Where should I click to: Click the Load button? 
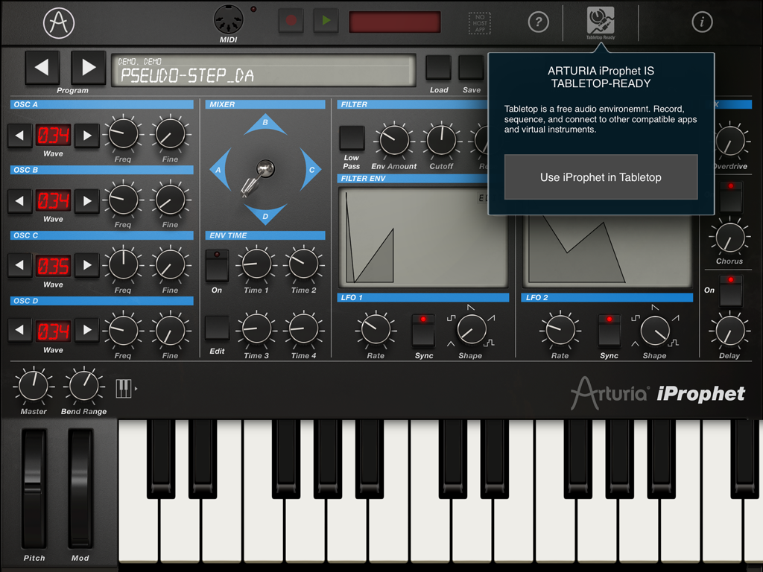(438, 67)
